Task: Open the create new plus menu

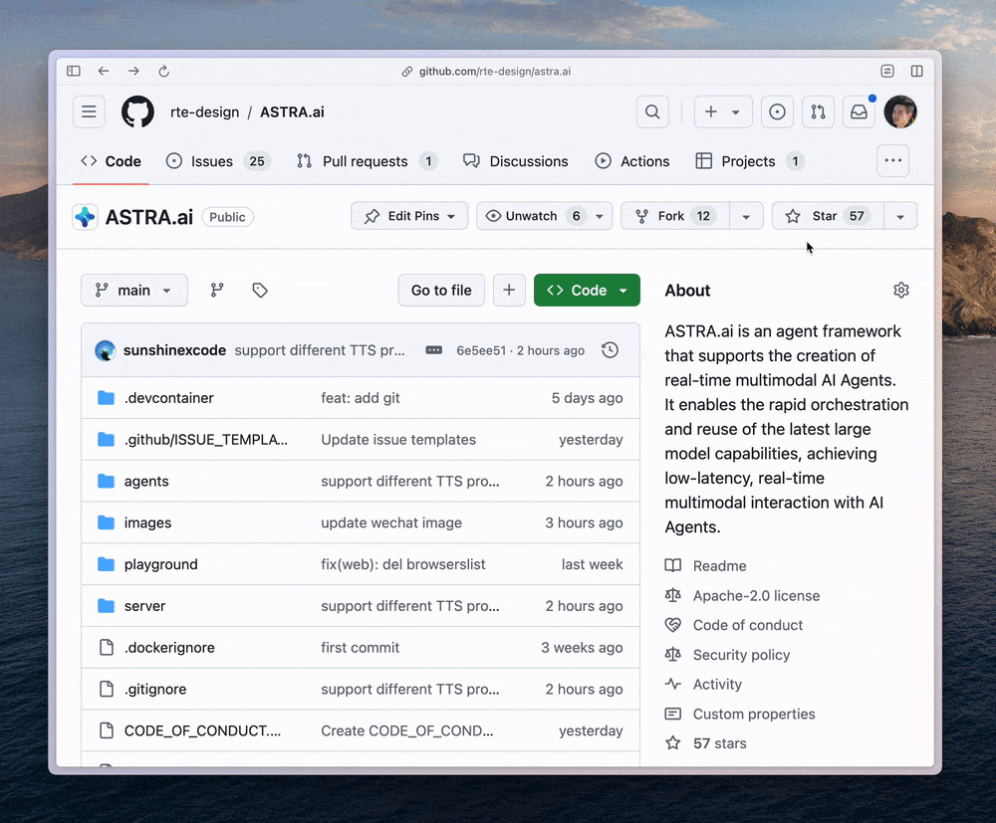Action: point(723,111)
